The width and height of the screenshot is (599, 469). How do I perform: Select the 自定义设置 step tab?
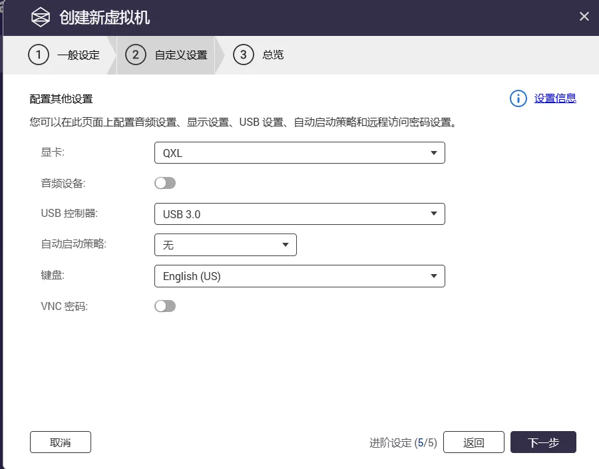coord(181,55)
